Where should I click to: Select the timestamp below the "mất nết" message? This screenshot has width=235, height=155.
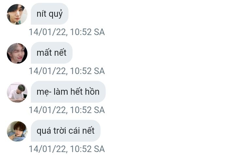click(x=67, y=71)
